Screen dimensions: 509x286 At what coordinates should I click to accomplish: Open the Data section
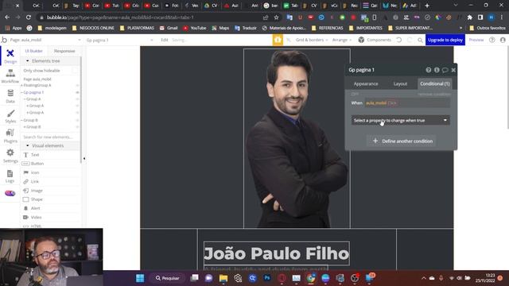(10, 96)
